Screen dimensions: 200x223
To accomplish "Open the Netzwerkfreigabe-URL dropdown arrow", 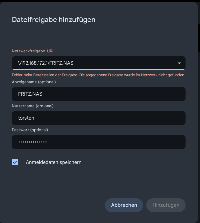I will (179, 63).
